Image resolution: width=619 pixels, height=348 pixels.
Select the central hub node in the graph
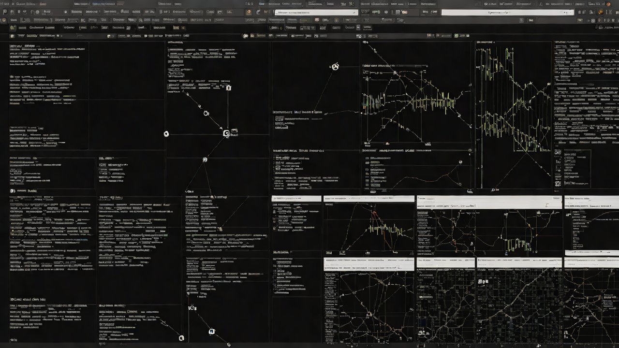(226, 133)
